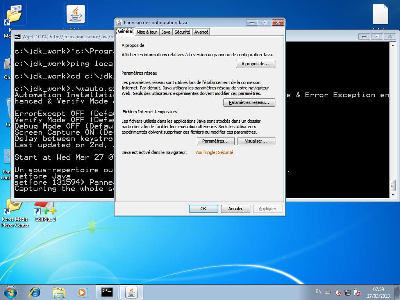400x300 pixels.
Task: Click the EN language indicator
Action: 318,291
